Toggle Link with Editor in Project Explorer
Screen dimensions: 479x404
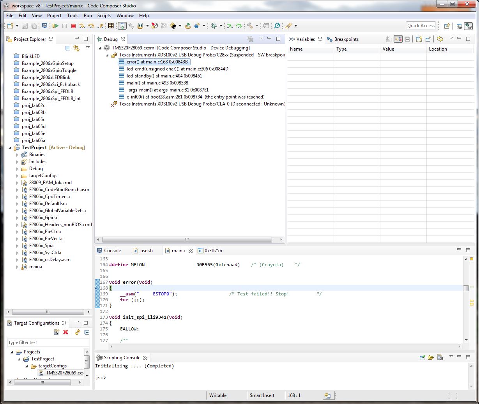(76, 48)
